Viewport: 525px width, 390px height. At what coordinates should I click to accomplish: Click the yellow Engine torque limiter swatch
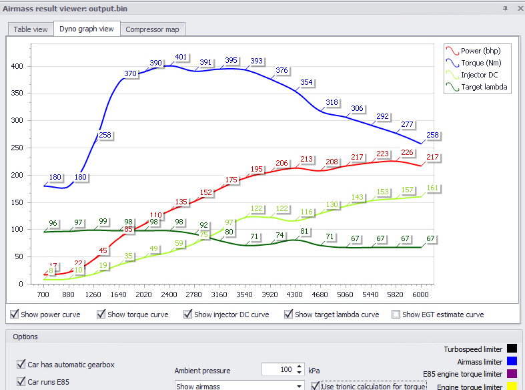pyautogui.click(x=512, y=386)
